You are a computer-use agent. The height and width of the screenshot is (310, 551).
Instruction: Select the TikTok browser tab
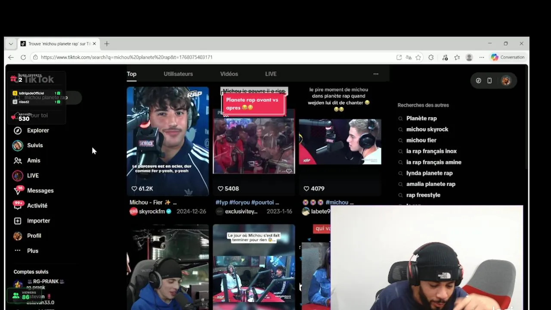[x=59, y=44]
